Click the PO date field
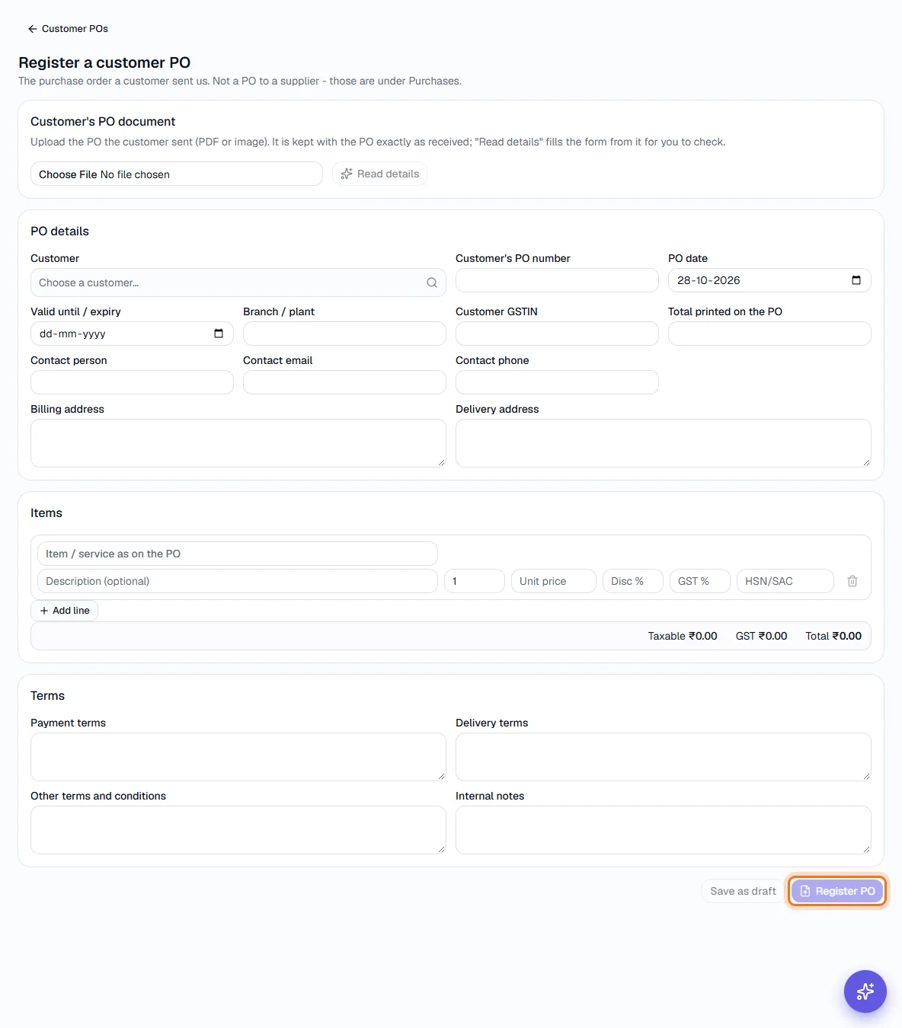The height and width of the screenshot is (1028, 902). pos(769,280)
